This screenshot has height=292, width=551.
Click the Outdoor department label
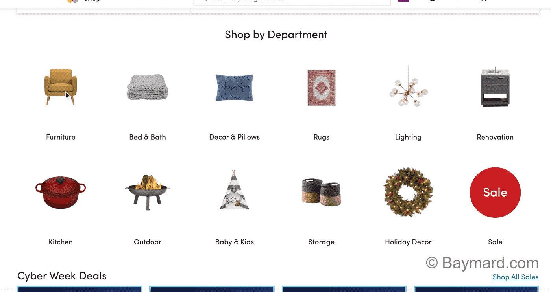(x=148, y=242)
